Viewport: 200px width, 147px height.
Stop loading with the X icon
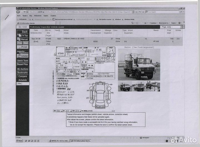coord(143,12)
